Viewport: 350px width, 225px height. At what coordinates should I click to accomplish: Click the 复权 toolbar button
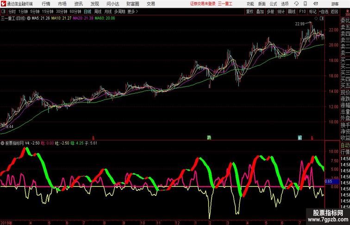pos(250,12)
